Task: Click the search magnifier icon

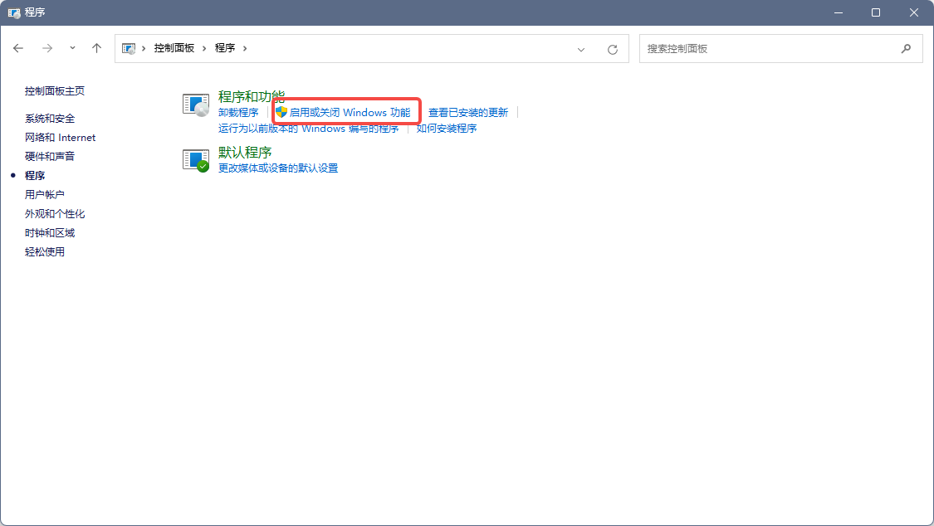Action: tap(906, 49)
